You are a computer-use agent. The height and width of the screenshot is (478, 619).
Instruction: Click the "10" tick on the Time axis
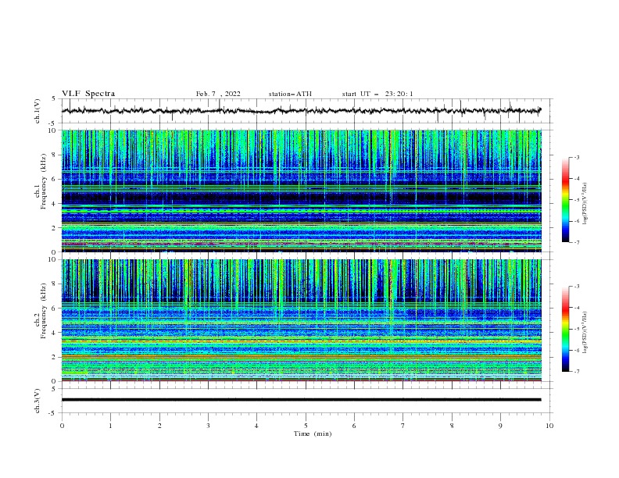coord(549,426)
